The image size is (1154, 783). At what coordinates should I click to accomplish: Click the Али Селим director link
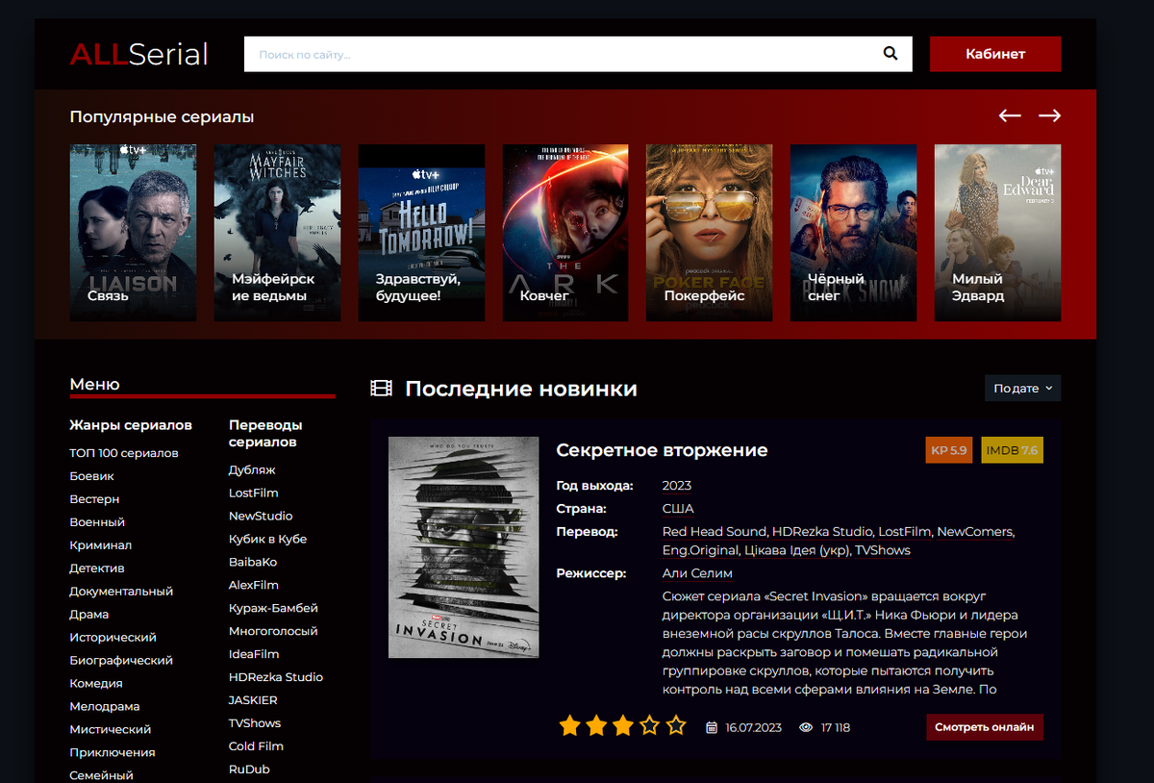pos(697,574)
